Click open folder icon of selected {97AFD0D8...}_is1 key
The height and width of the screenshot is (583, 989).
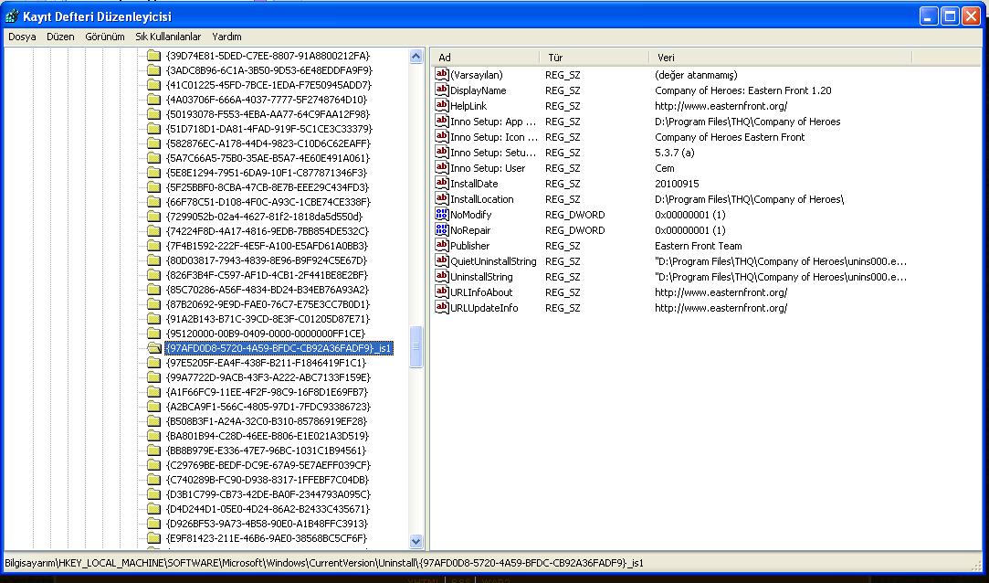pos(154,347)
